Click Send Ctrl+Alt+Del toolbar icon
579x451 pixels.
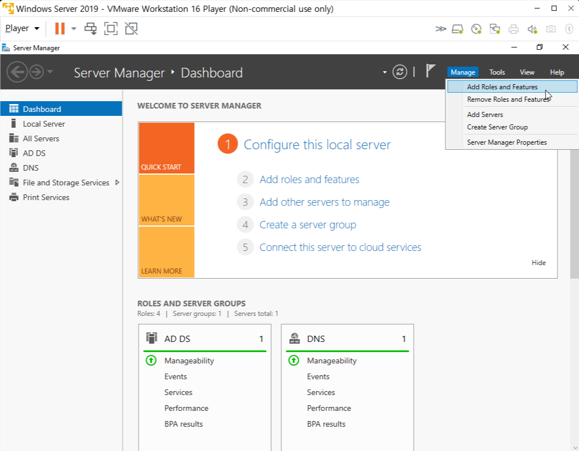(91, 28)
